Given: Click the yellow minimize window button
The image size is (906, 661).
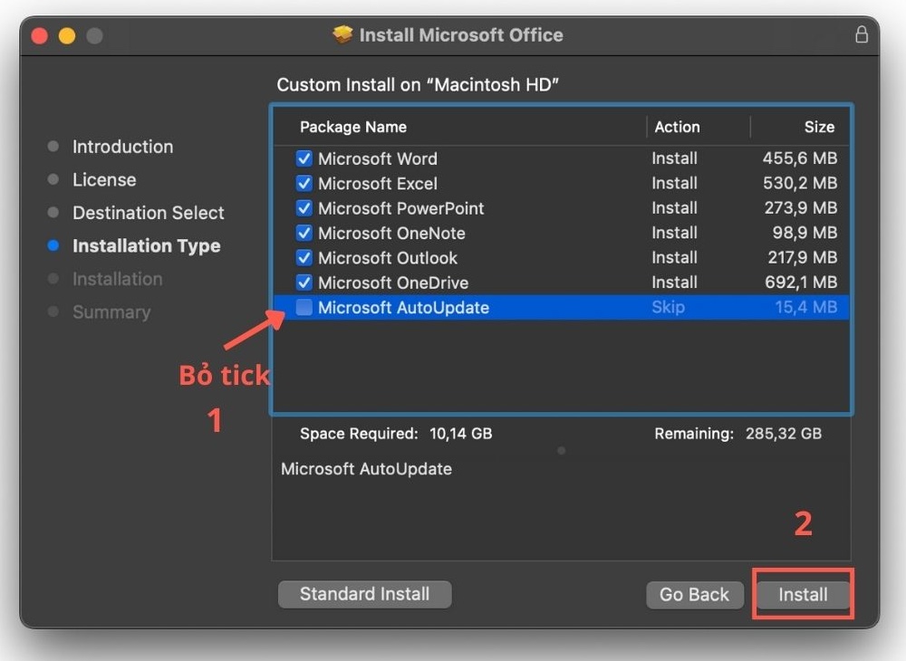Looking at the screenshot, I should pos(67,36).
